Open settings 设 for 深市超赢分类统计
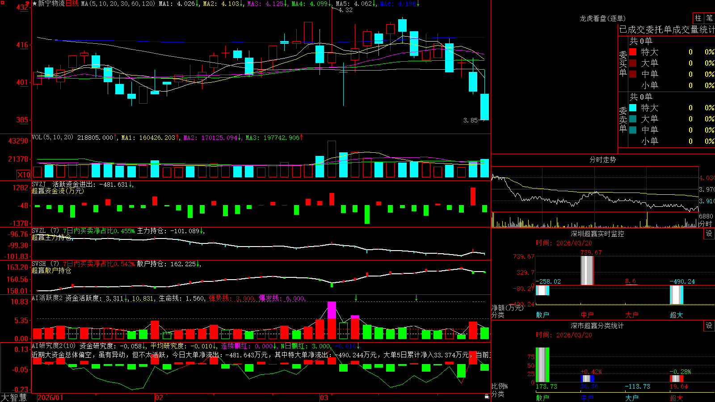 click(x=709, y=326)
